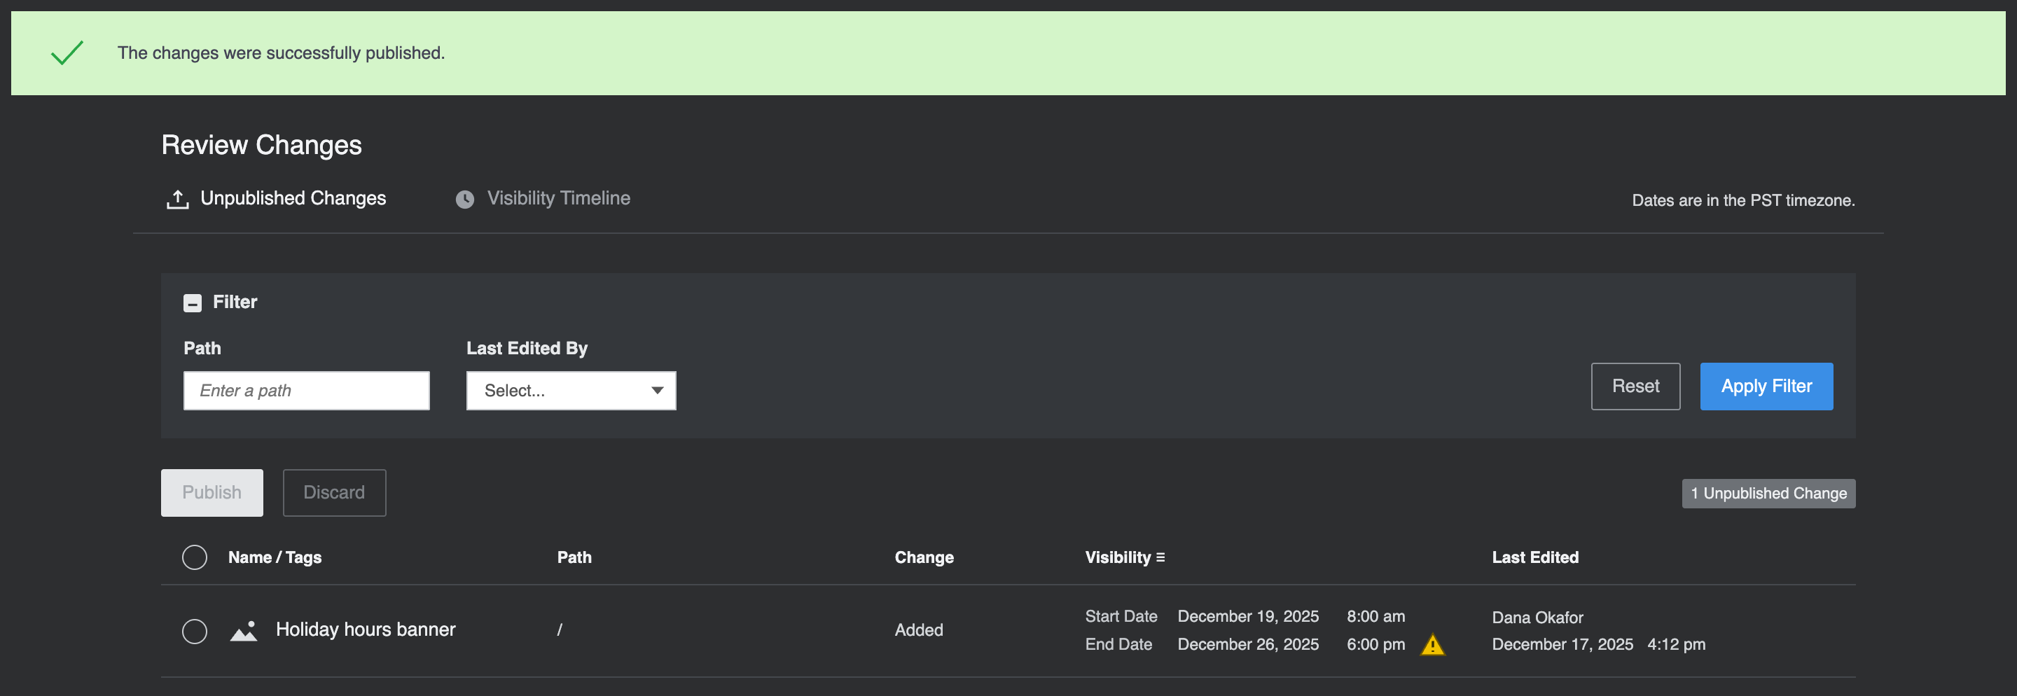
Task: Click the Apply Filter button
Action: point(1766,386)
